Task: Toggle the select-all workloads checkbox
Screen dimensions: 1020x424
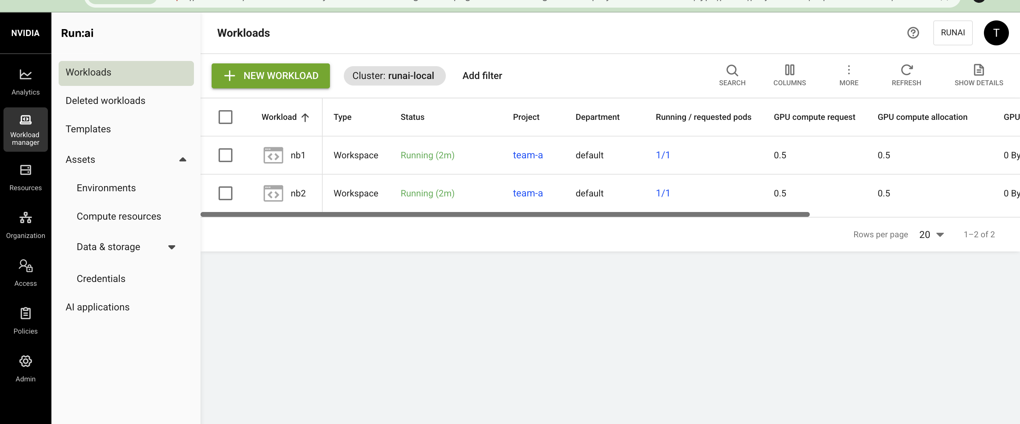Action: tap(225, 117)
